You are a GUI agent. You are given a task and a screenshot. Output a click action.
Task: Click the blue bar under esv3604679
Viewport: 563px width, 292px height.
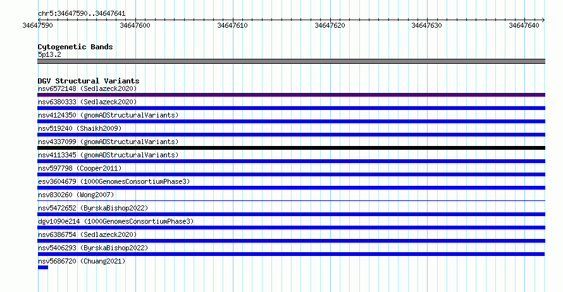click(291, 188)
